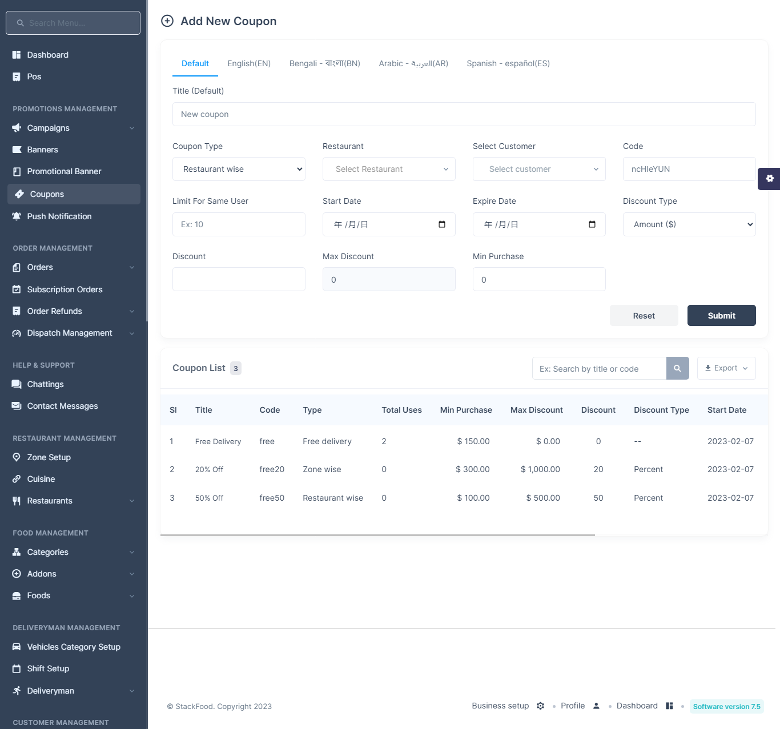Submit the new coupon form
The width and height of the screenshot is (780, 729).
tap(722, 316)
